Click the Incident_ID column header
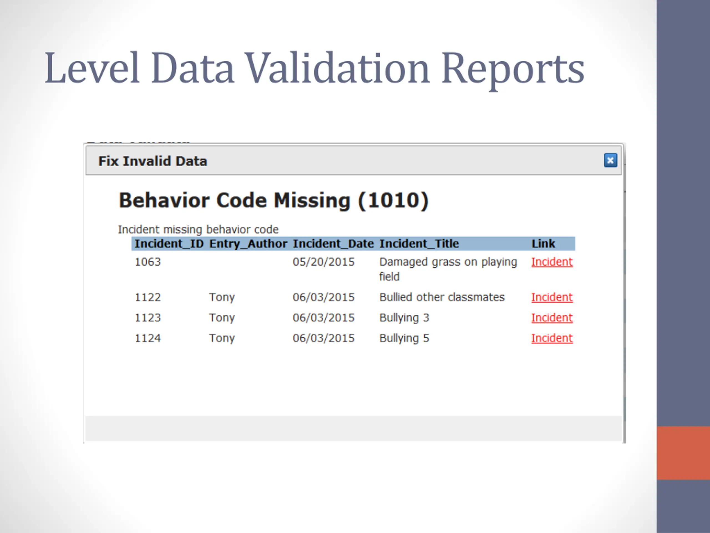Screen dimensions: 710x533 pyautogui.click(x=169, y=244)
